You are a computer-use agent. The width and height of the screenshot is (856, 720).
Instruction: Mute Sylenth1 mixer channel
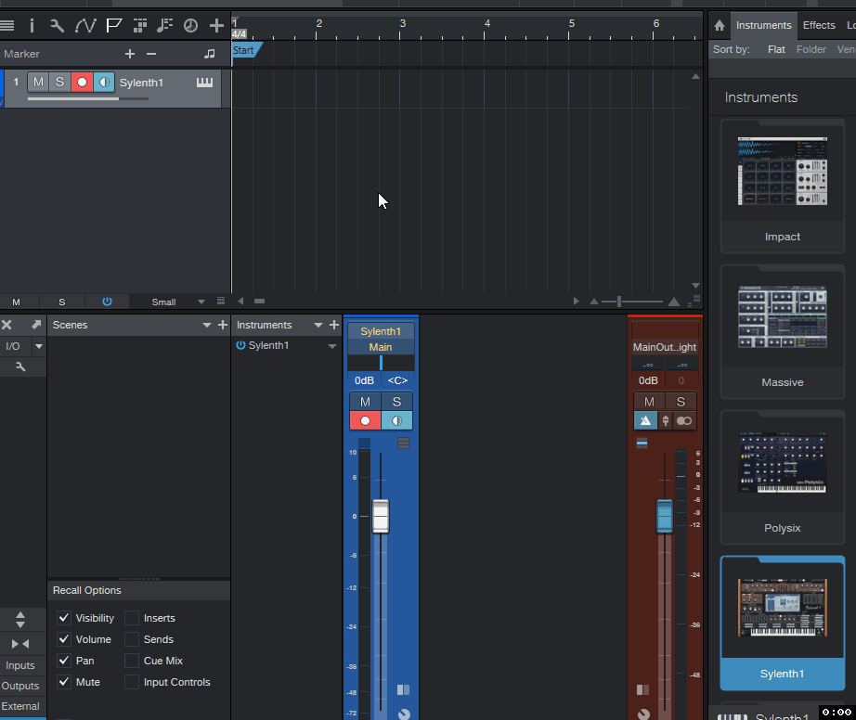(365, 402)
